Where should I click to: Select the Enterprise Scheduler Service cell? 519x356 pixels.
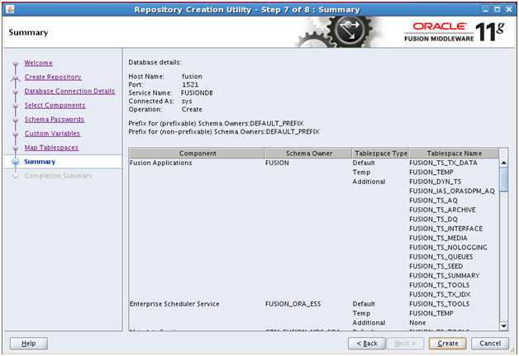click(174, 304)
